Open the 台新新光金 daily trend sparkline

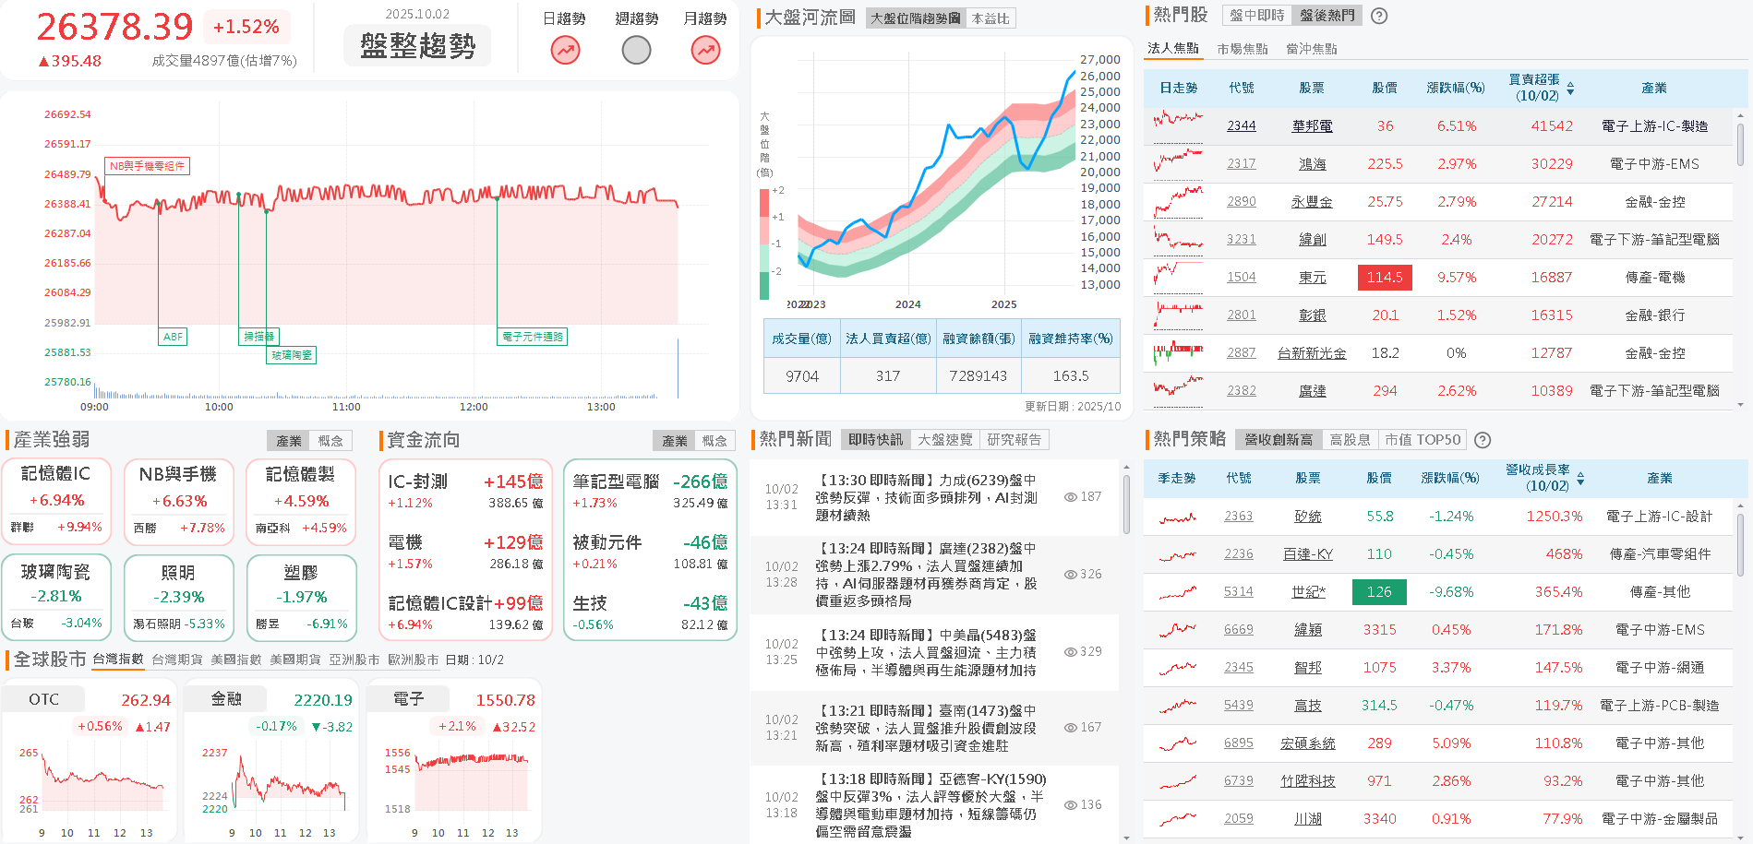click(x=1178, y=352)
